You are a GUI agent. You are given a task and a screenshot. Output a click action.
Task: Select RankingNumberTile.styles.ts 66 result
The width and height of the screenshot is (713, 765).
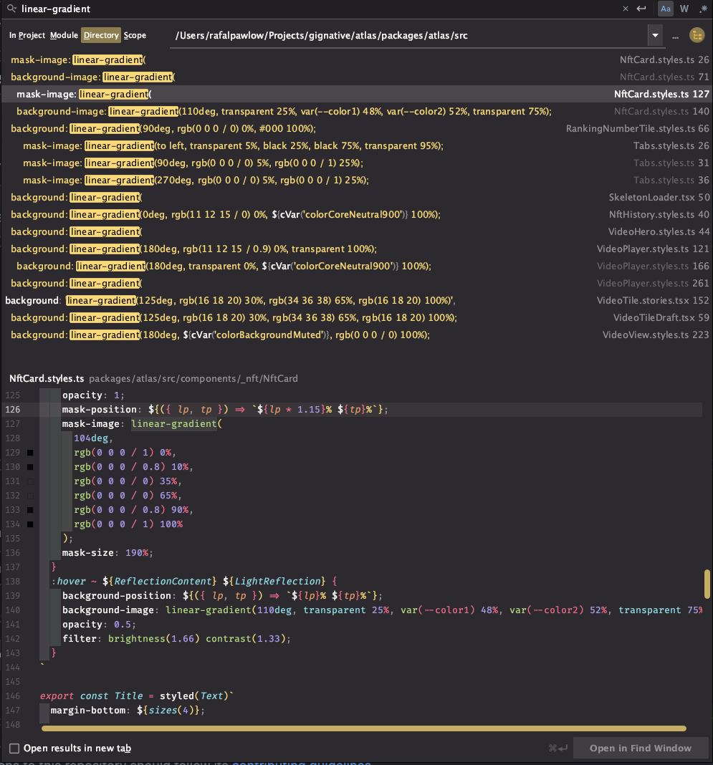(x=356, y=128)
